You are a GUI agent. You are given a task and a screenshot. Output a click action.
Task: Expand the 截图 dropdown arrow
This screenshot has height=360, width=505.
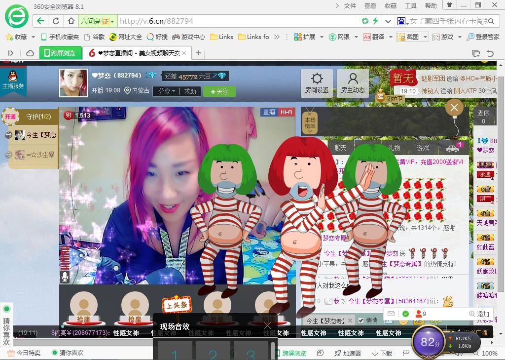click(x=425, y=37)
